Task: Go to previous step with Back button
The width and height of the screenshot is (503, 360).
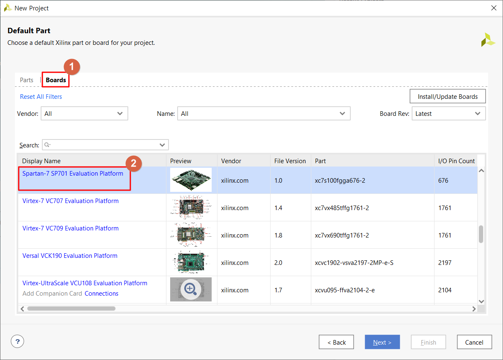Action: click(337, 342)
